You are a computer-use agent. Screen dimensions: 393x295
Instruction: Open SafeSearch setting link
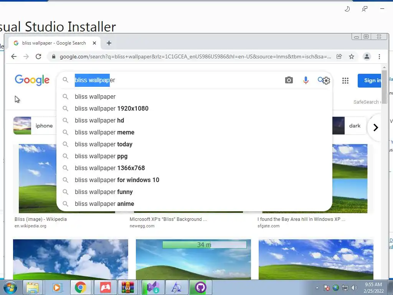pyautogui.click(x=367, y=102)
